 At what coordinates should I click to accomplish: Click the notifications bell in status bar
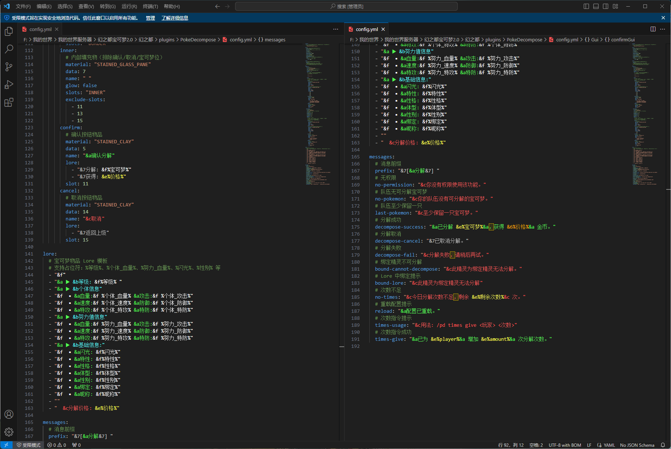point(663,445)
